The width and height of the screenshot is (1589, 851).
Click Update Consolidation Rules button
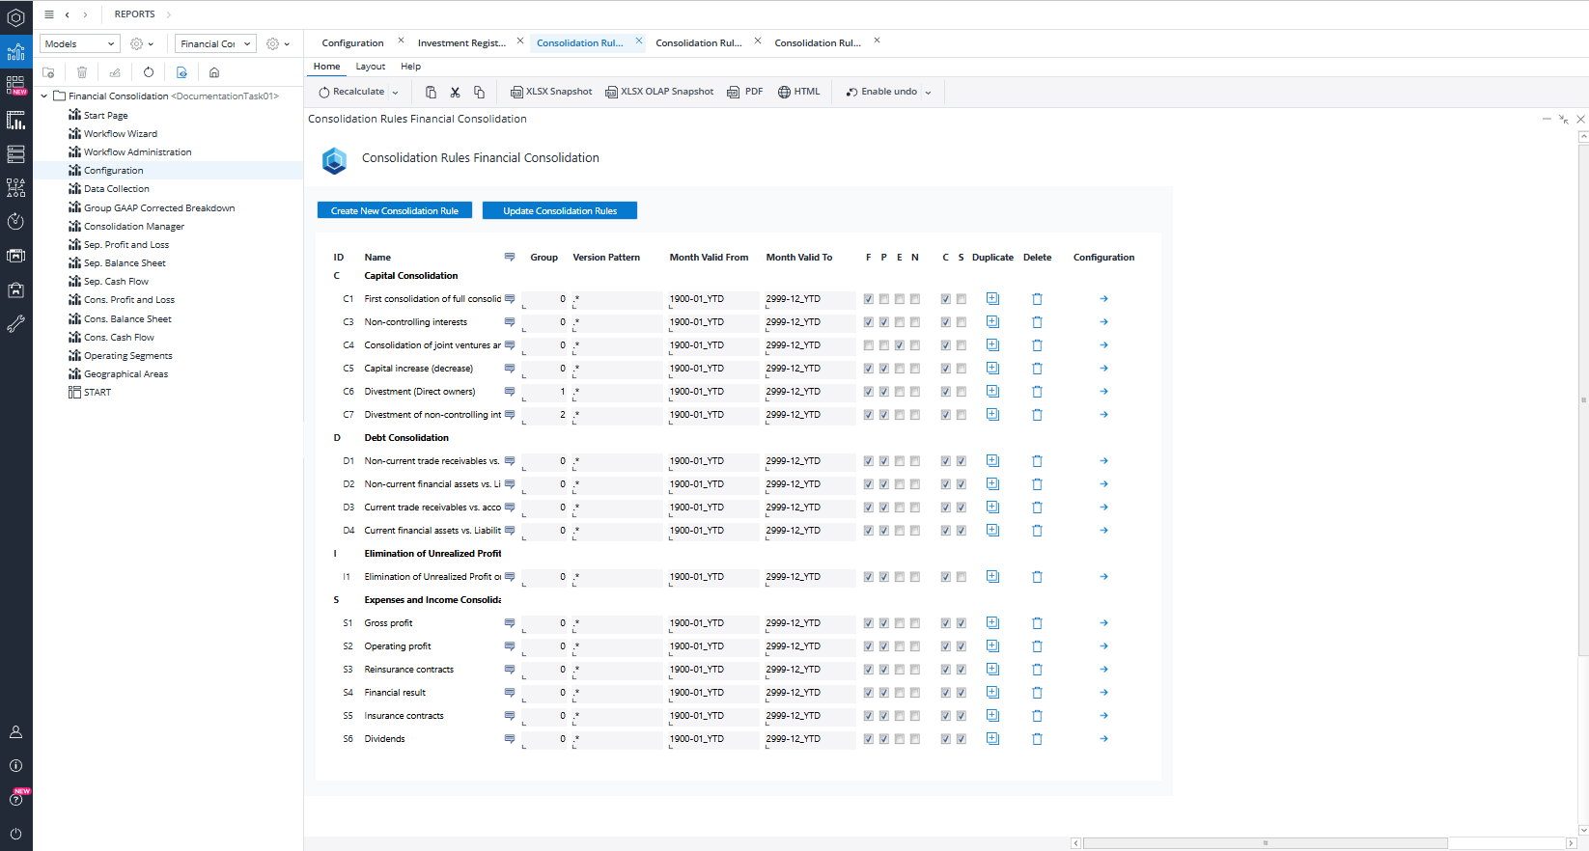[x=559, y=210]
